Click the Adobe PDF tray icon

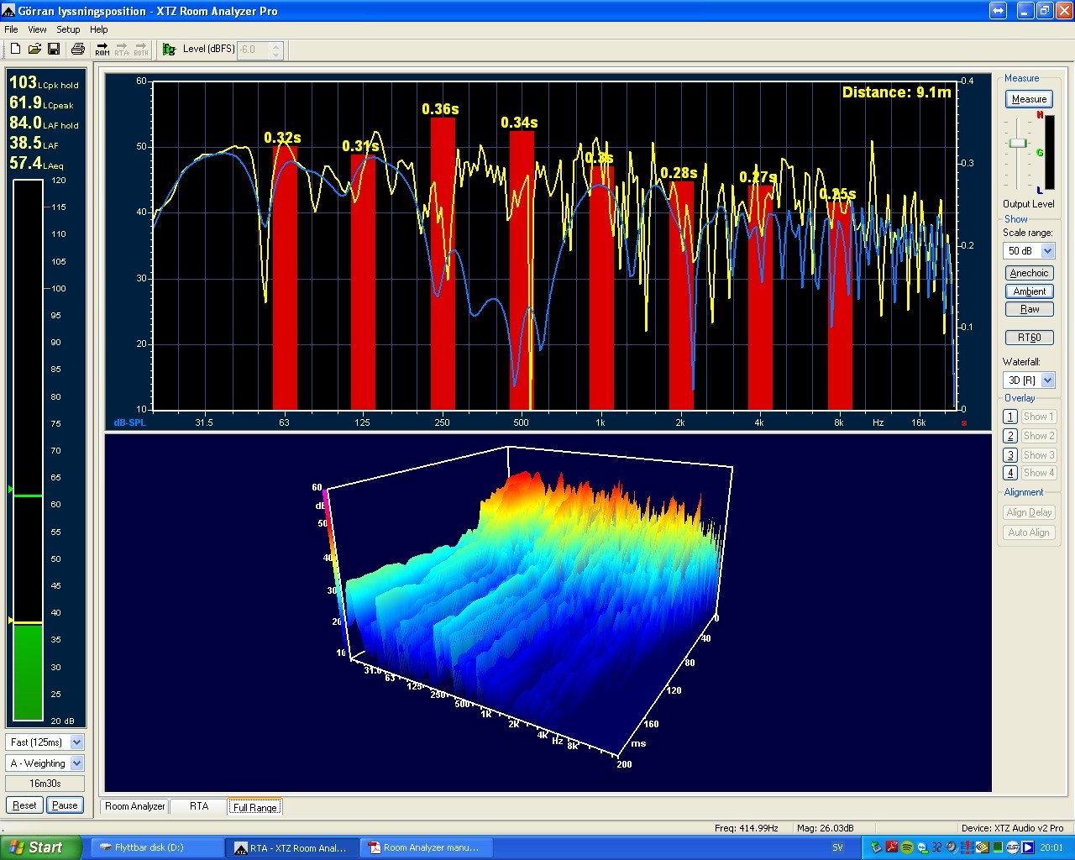[x=892, y=847]
